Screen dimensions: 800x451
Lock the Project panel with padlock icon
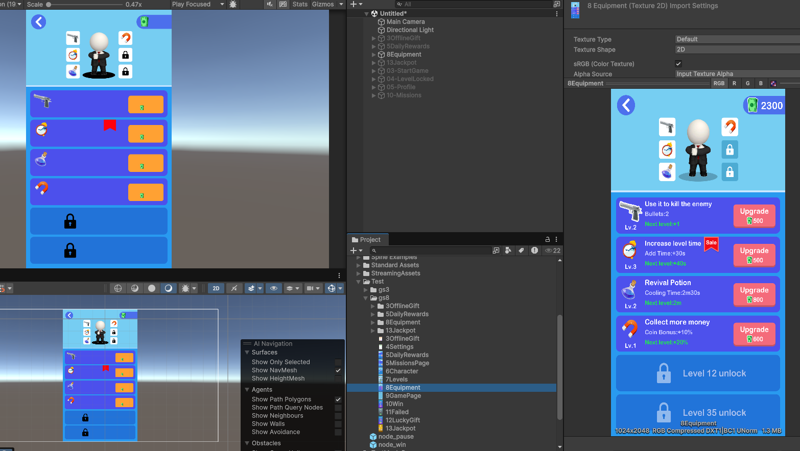[x=548, y=239]
